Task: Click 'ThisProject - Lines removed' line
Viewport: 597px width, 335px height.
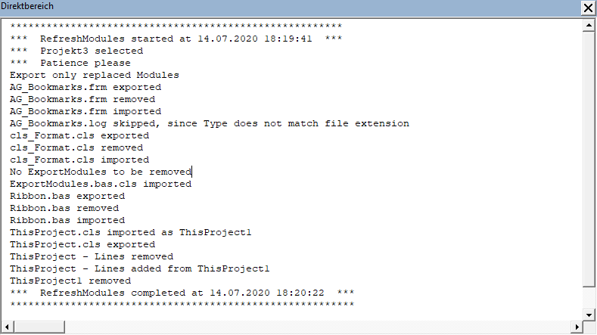Action: (x=91, y=256)
